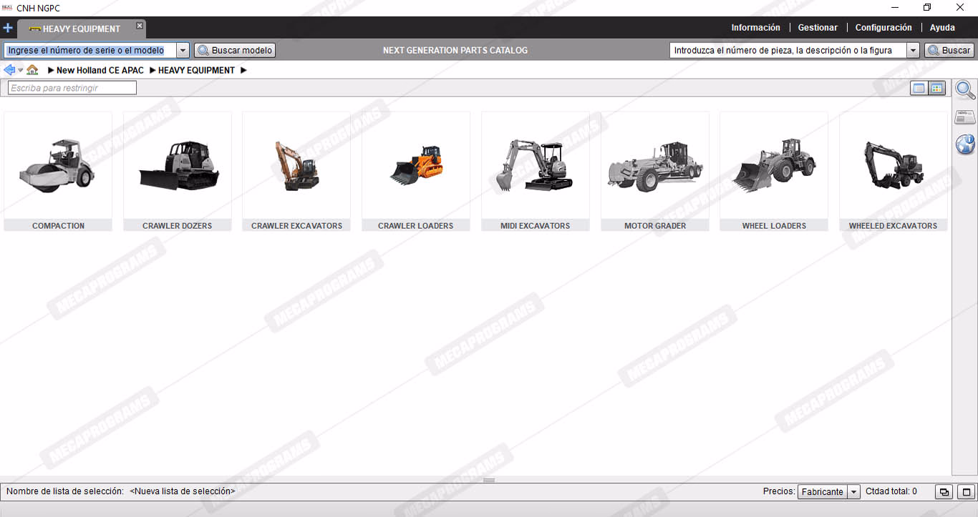Open the magnifier search panel in right sidebar
Image resolution: width=978 pixels, height=517 pixels.
965,90
